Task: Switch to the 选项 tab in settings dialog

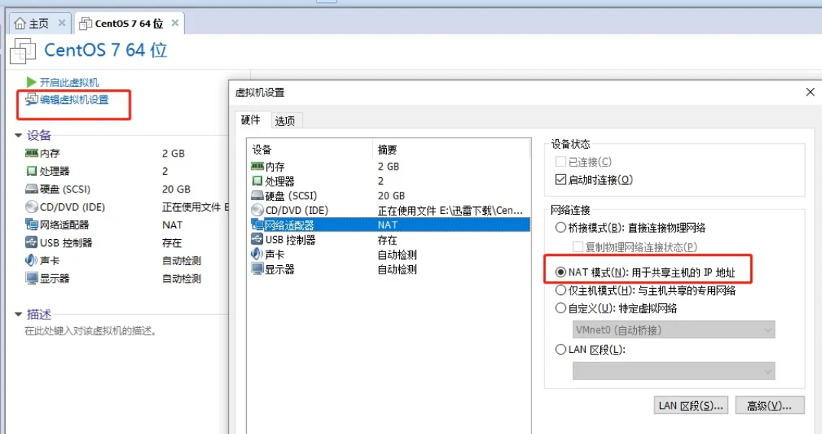Action: (x=285, y=121)
